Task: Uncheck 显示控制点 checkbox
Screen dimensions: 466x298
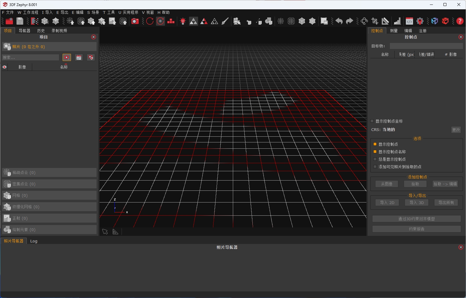Action: click(x=375, y=144)
